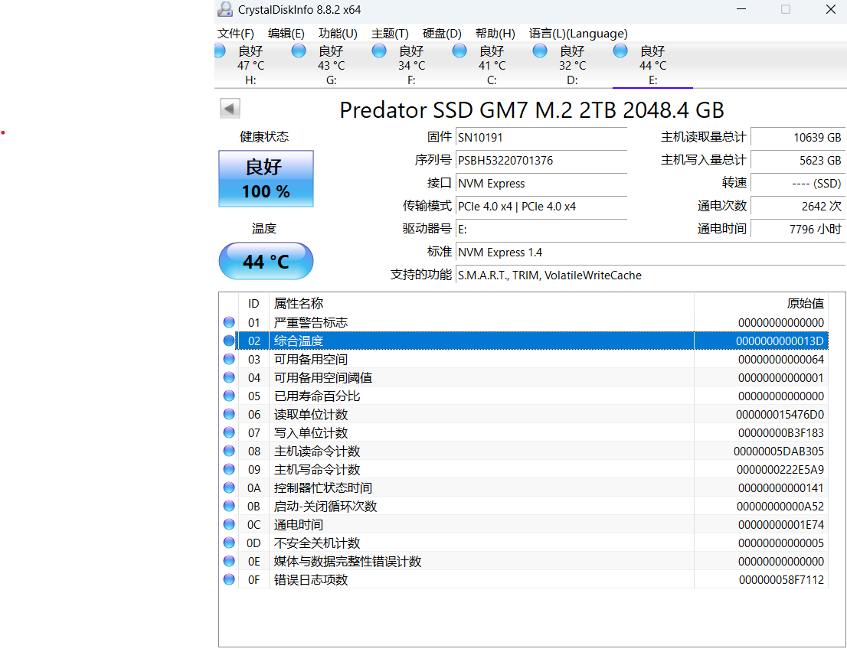
Task: Click the status icon for 控制器忙状态时间
Action: click(x=229, y=487)
